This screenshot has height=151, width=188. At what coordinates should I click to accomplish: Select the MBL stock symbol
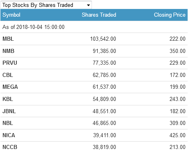click(8, 39)
